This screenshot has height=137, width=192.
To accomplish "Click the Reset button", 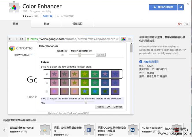I will tap(100, 107).
